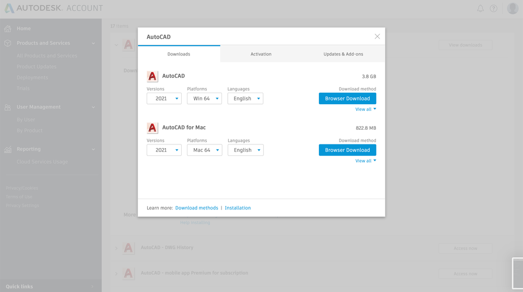This screenshot has width=523, height=292.
Task: Collapse the User Management section chevron
Action: (x=93, y=107)
